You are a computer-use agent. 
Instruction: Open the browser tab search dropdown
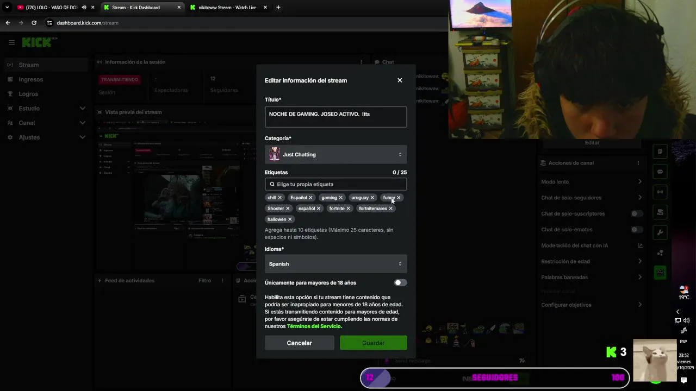tap(7, 8)
